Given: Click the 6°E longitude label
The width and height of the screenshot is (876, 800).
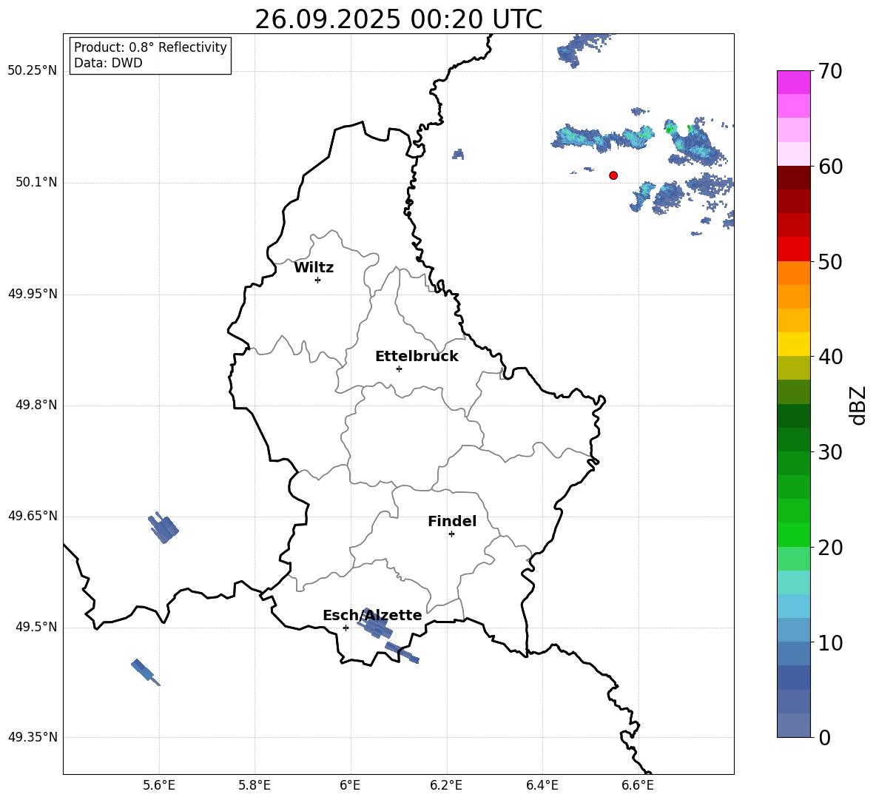Looking at the screenshot, I should 350,785.
